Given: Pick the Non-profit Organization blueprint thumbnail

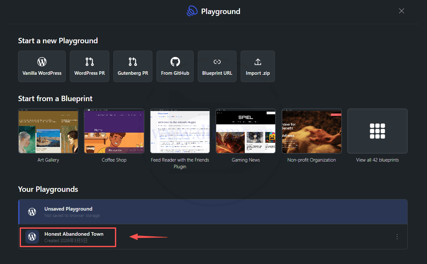Looking at the screenshot, I should pyautogui.click(x=311, y=131).
